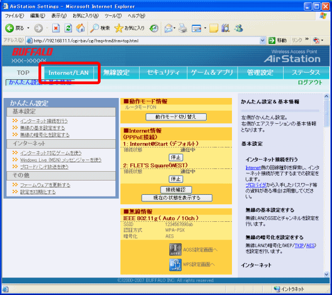The width and height of the screenshot is (332, 295).
Task: Open the Internet/LAN tab
Action: [69, 73]
